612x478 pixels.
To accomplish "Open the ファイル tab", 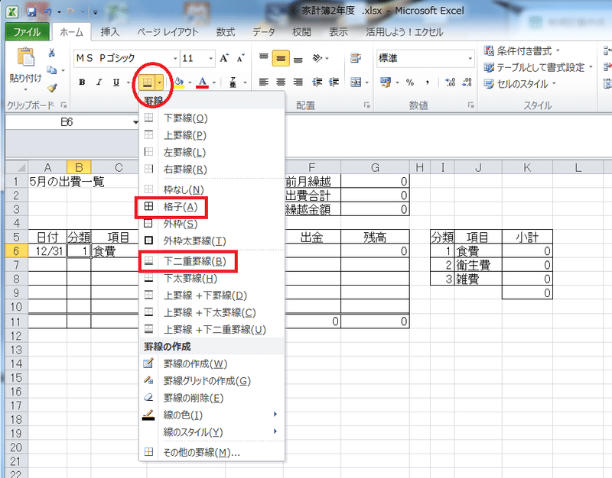I will pyautogui.click(x=28, y=32).
